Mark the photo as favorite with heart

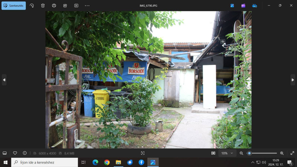(x=15, y=153)
